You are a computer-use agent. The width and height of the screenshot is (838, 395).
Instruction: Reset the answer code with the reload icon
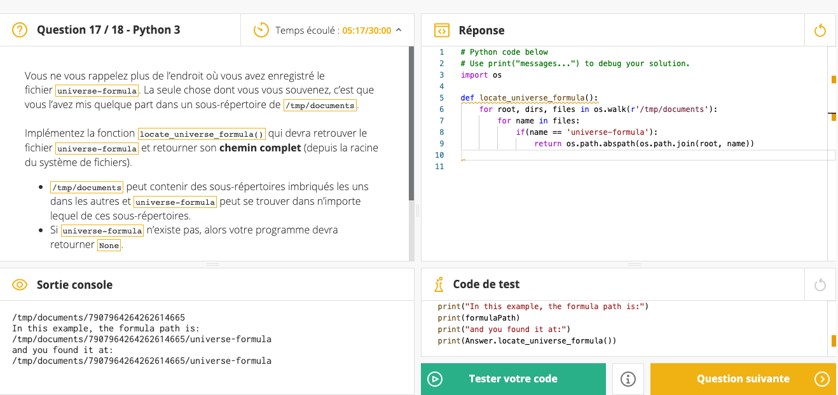(820, 30)
